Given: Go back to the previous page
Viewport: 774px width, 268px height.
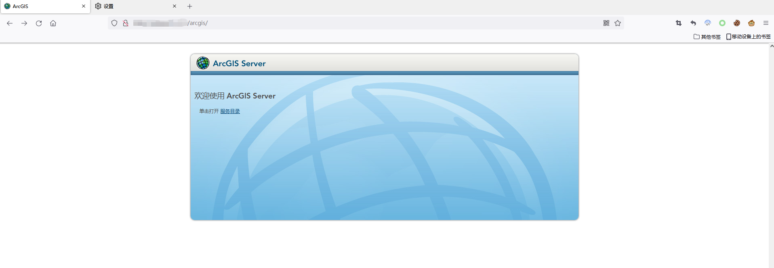Looking at the screenshot, I should (10, 23).
